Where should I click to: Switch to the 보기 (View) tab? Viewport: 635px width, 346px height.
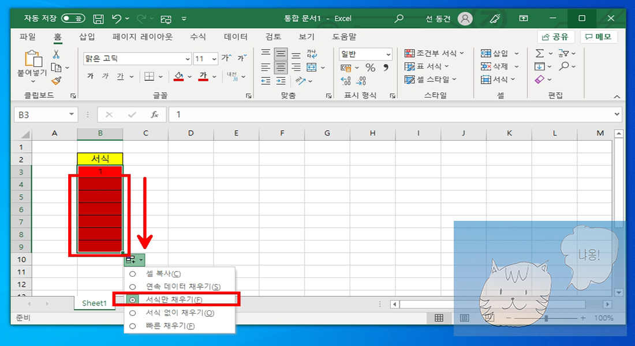[x=307, y=37]
